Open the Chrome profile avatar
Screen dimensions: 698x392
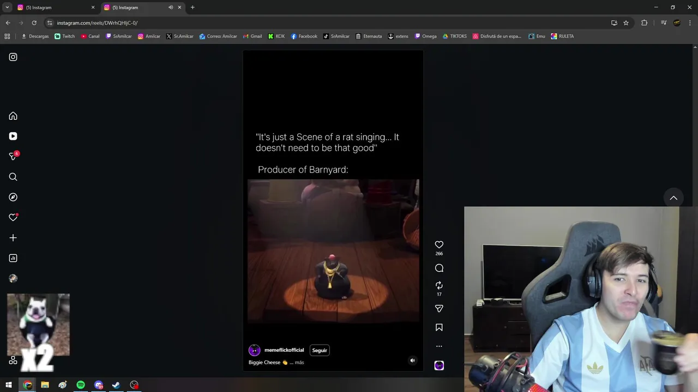click(677, 23)
